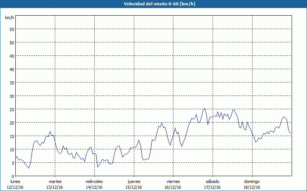Click the chart title 'Velocidad del viento 0-60 [km/h]'
The height and width of the screenshot is (191, 307).
(x=153, y=4)
